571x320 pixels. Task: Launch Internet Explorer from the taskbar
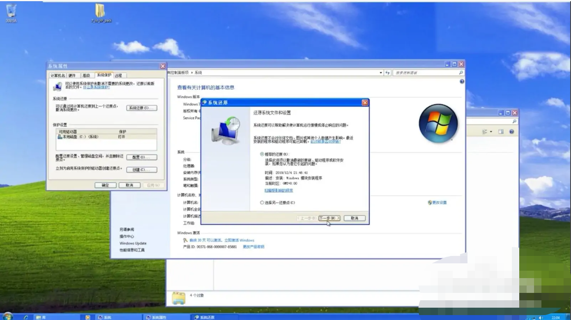(26, 317)
